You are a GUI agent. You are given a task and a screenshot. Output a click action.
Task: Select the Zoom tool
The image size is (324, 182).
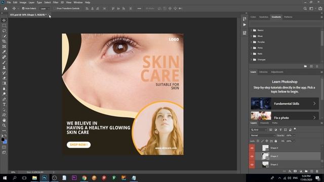click(4, 125)
